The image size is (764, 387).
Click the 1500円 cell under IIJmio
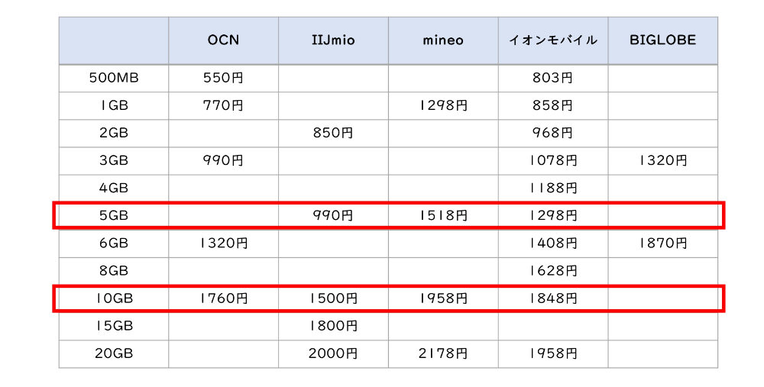332,298
